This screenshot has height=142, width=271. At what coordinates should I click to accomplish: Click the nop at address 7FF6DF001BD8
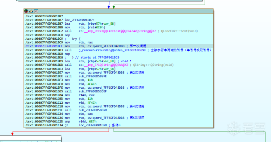tap(67, 54)
